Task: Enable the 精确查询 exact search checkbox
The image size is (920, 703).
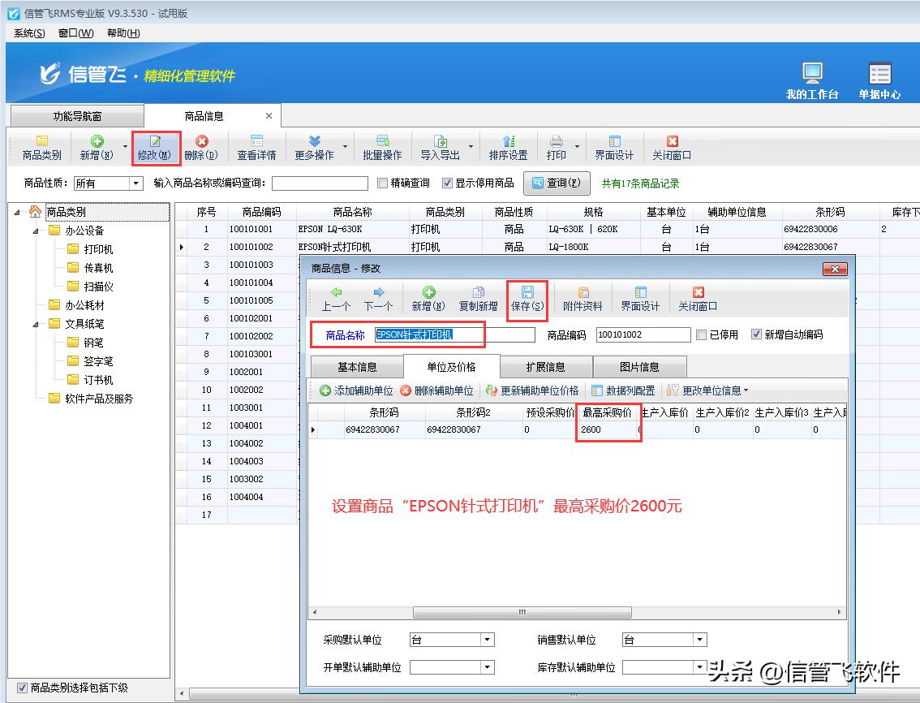Action: click(381, 182)
